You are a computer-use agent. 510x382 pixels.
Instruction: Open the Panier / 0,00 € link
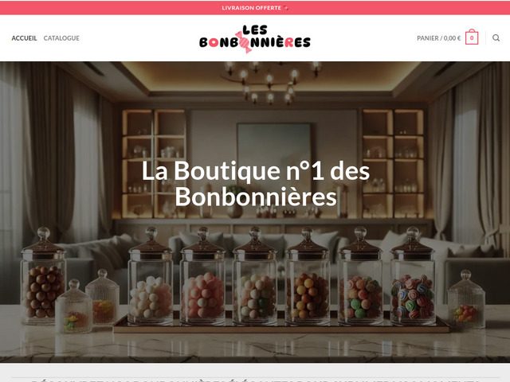(x=439, y=38)
